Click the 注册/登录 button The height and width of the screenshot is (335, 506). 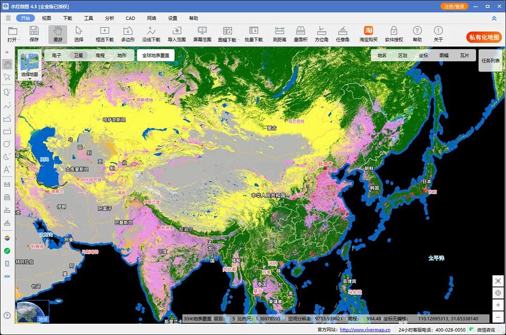(454, 7)
